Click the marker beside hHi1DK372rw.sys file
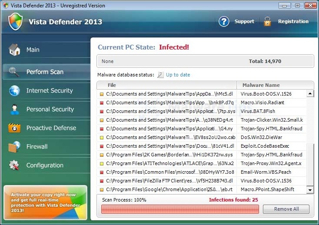This screenshot has height=225, width=319. click(102, 155)
